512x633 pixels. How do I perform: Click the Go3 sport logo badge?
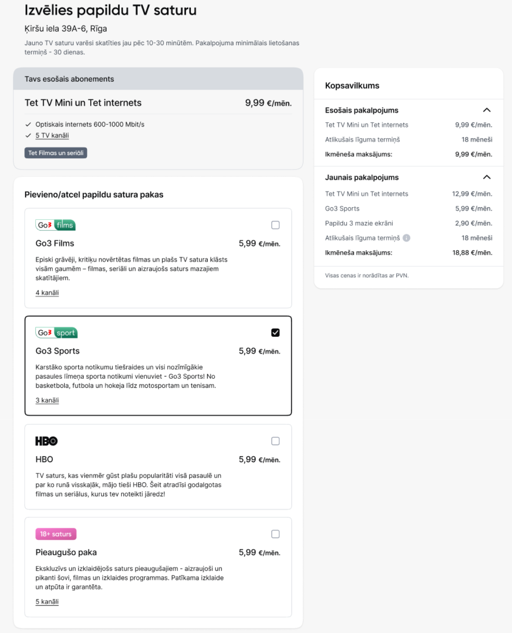tap(56, 333)
